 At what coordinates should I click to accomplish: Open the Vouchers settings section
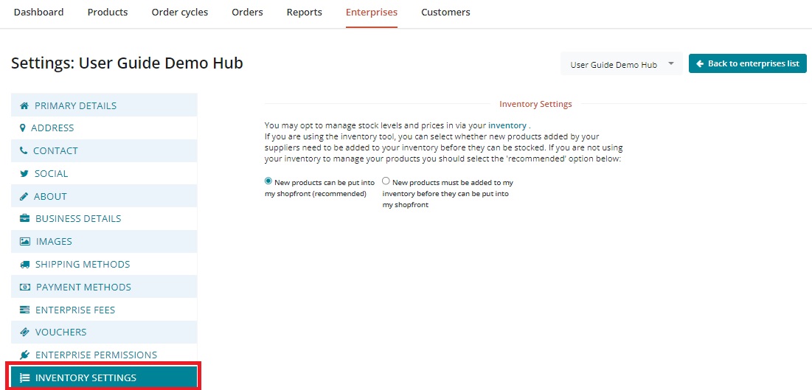60,332
